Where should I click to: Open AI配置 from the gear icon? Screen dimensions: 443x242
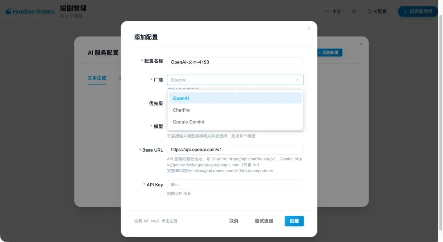pos(370,11)
